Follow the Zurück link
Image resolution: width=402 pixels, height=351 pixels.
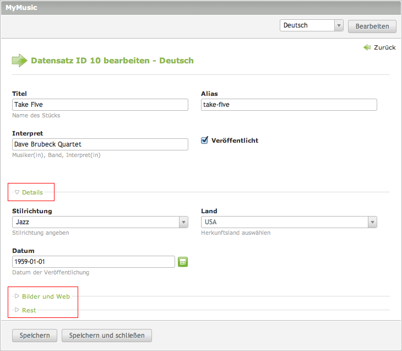tap(384, 48)
